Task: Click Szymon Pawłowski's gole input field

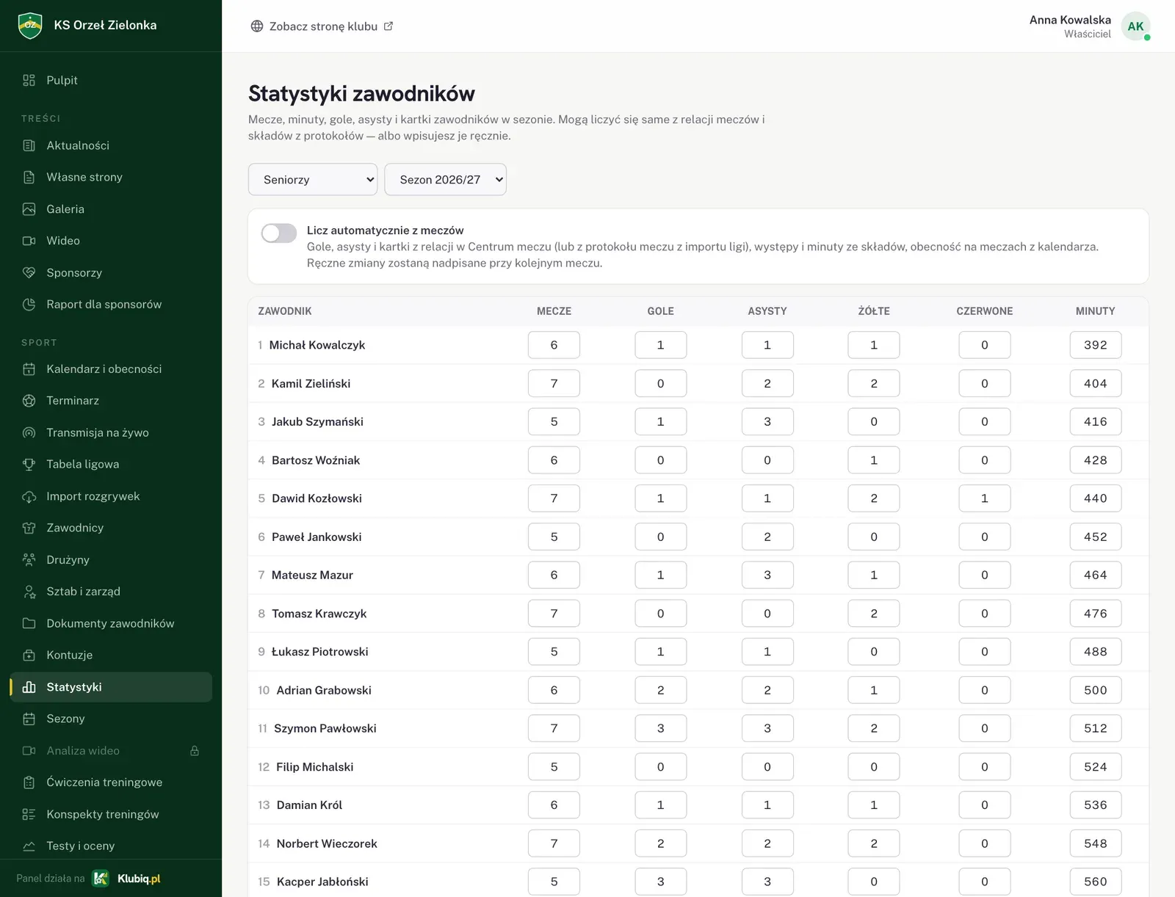Action: (x=661, y=728)
